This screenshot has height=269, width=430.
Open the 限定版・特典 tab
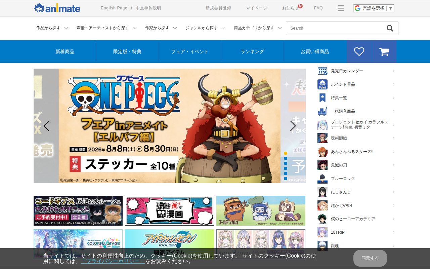(127, 51)
